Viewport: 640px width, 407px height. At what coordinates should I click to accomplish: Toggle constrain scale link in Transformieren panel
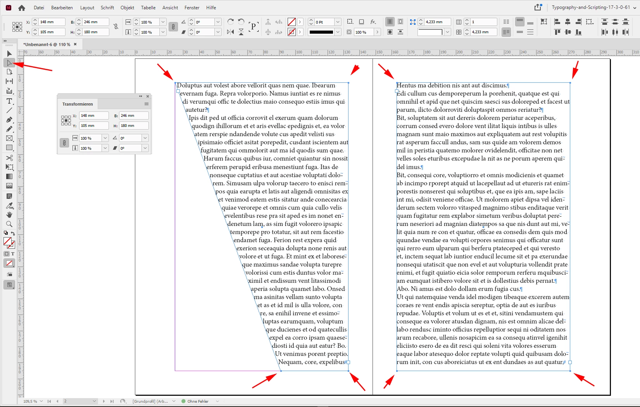click(64, 143)
